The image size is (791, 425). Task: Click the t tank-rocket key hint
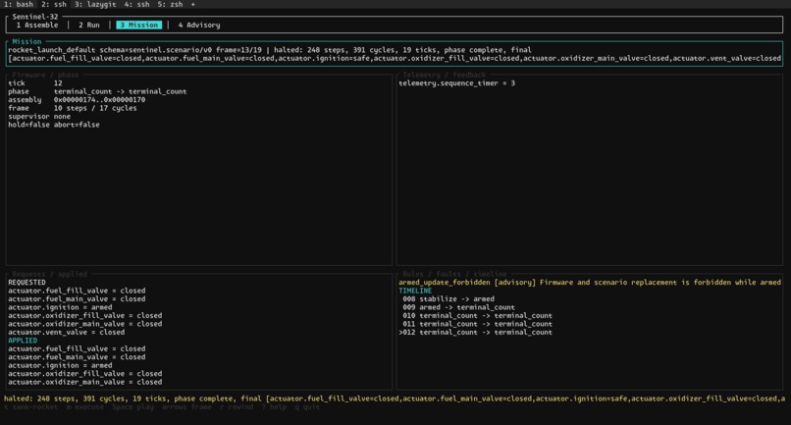click(x=30, y=406)
